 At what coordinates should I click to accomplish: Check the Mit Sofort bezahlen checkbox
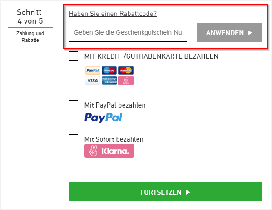tap(74, 139)
